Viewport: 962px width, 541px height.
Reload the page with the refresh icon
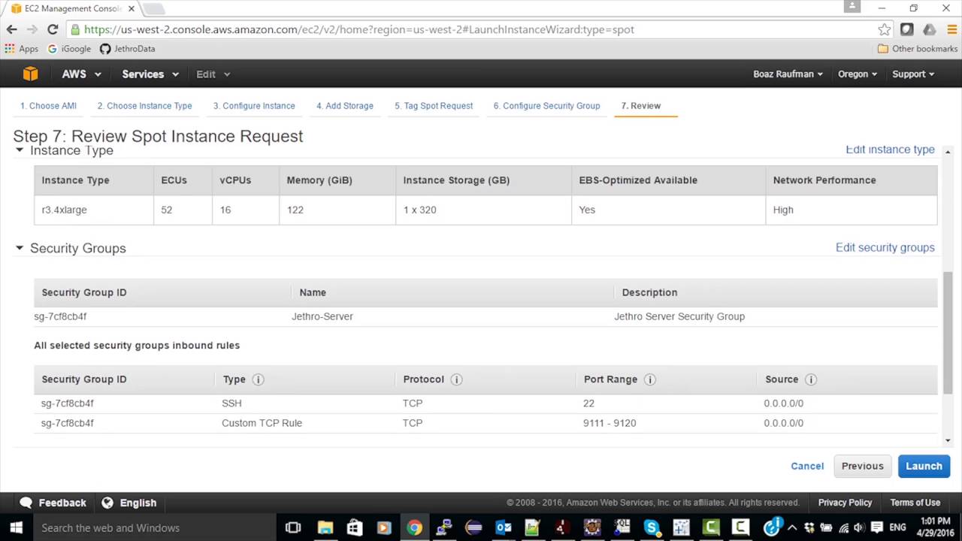tap(53, 29)
